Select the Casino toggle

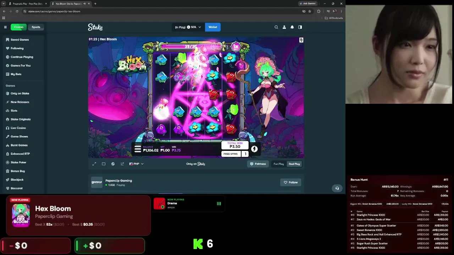click(19, 27)
